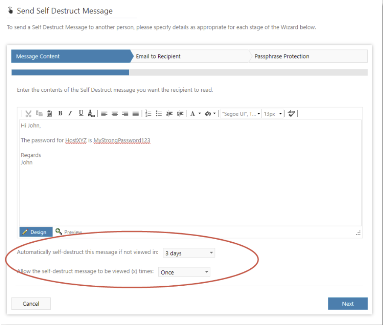Run the spell check tool
The image size is (383, 325).
[291, 113]
